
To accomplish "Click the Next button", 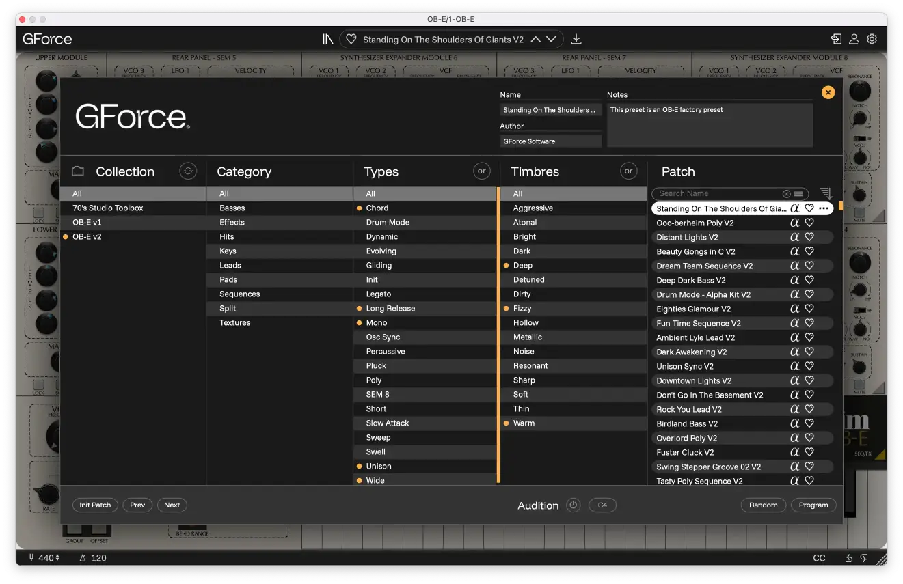I will tap(172, 505).
